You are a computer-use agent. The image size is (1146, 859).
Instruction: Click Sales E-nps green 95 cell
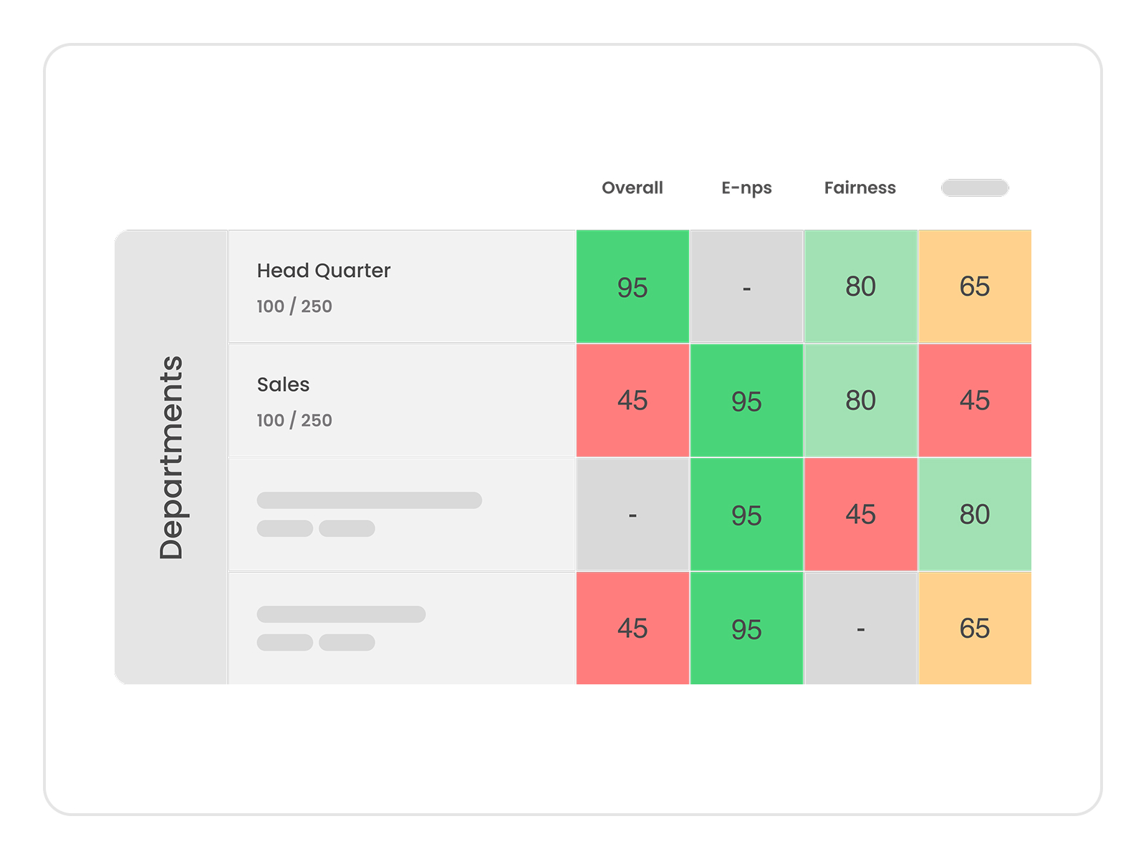(746, 401)
